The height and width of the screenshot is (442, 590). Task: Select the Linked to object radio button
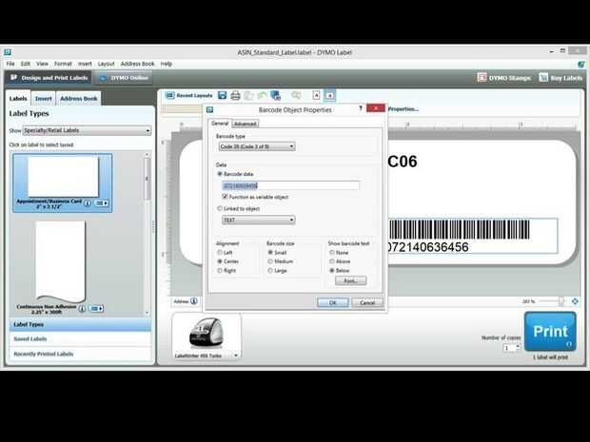[220, 208]
